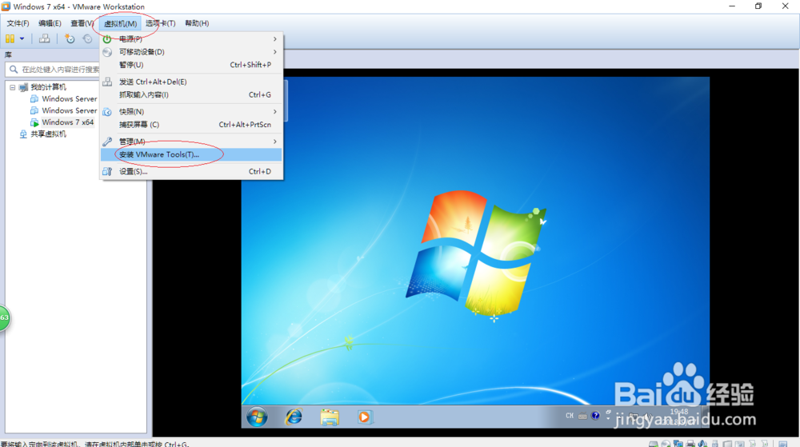Select the Windows 7 x64 VM in library

[x=67, y=122]
